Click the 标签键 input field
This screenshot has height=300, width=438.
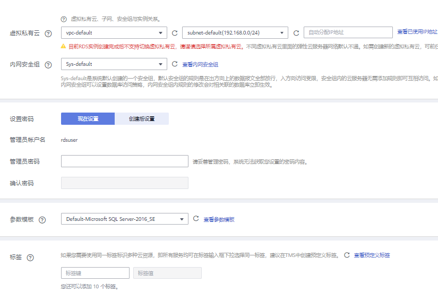point(95,273)
